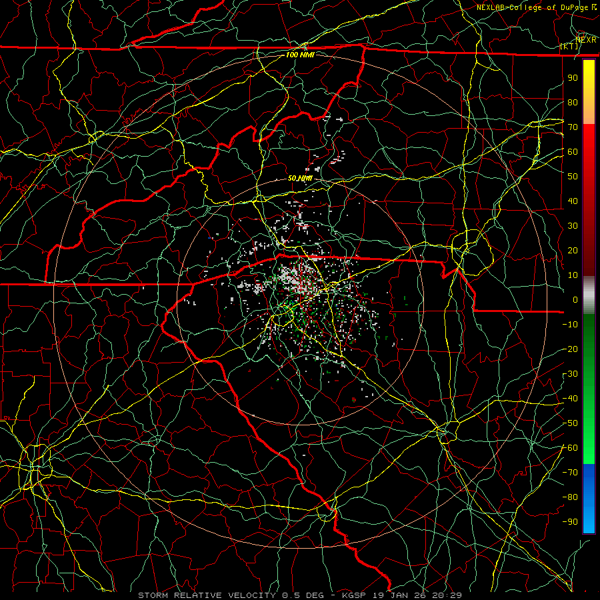
Task: Click the positive 60 scale value
Action: coord(573,151)
